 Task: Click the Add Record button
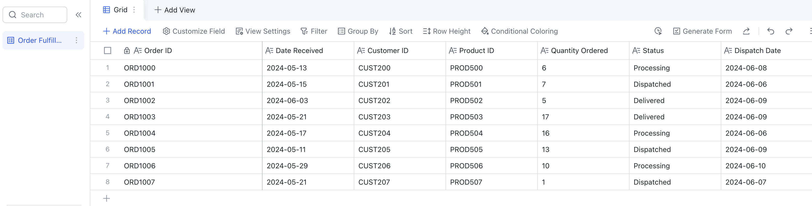tap(127, 31)
